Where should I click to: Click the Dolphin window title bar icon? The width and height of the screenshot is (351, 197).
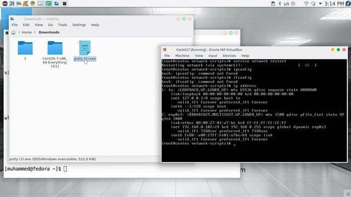(12, 19)
